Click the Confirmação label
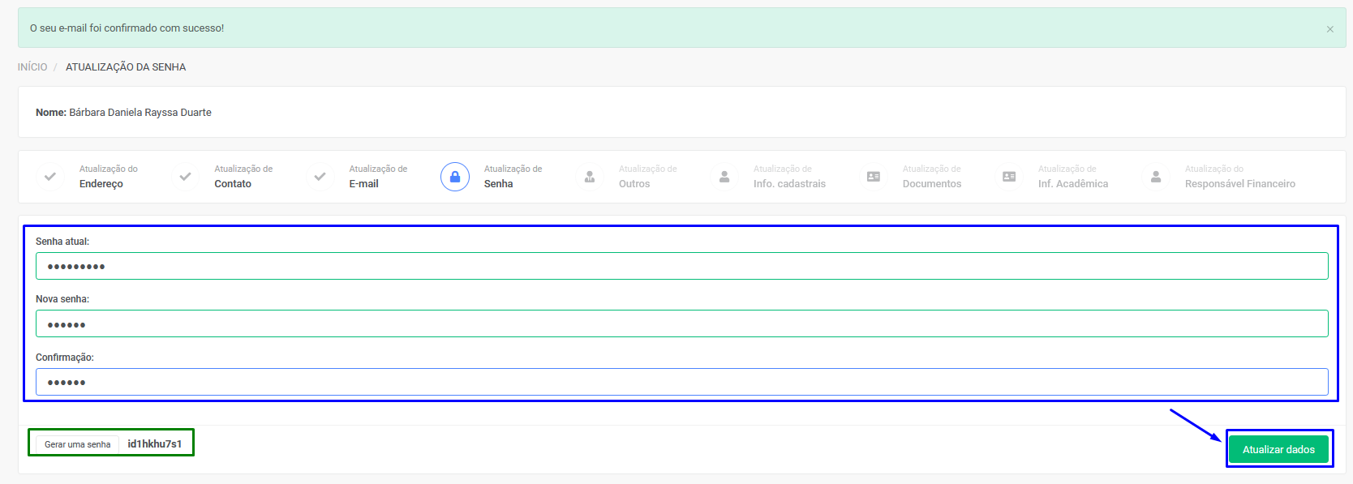The height and width of the screenshot is (484, 1353). coord(65,358)
